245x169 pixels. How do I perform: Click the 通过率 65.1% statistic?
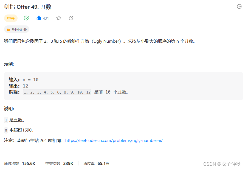point(96,163)
